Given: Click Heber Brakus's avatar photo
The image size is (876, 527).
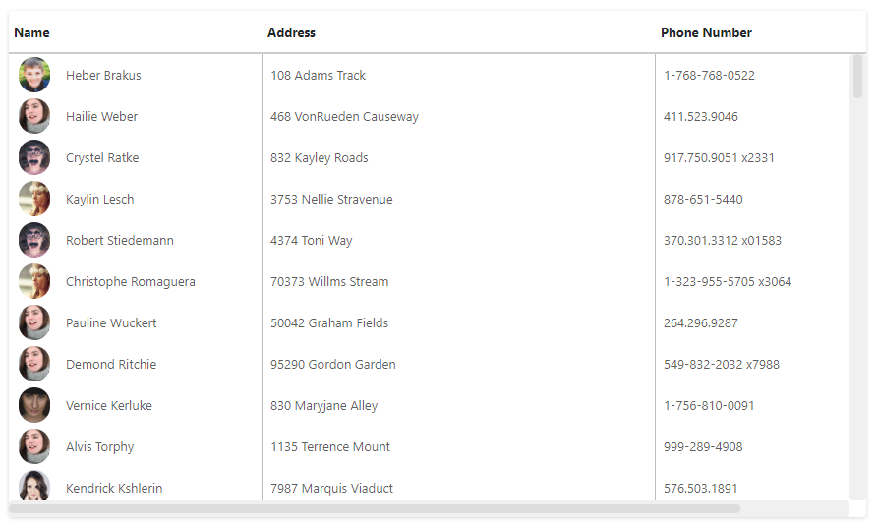Looking at the screenshot, I should pos(34,75).
